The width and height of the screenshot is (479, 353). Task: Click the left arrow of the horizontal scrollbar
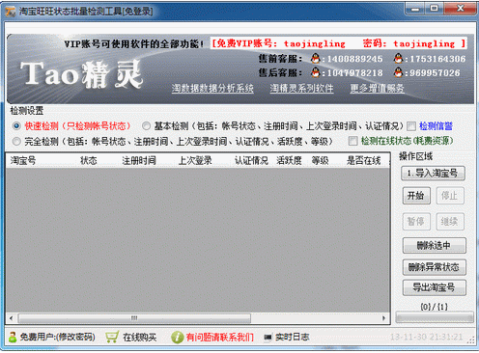click(12, 318)
